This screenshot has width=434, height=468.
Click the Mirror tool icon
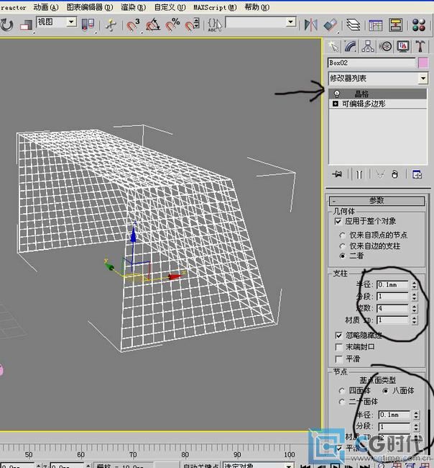(310, 25)
